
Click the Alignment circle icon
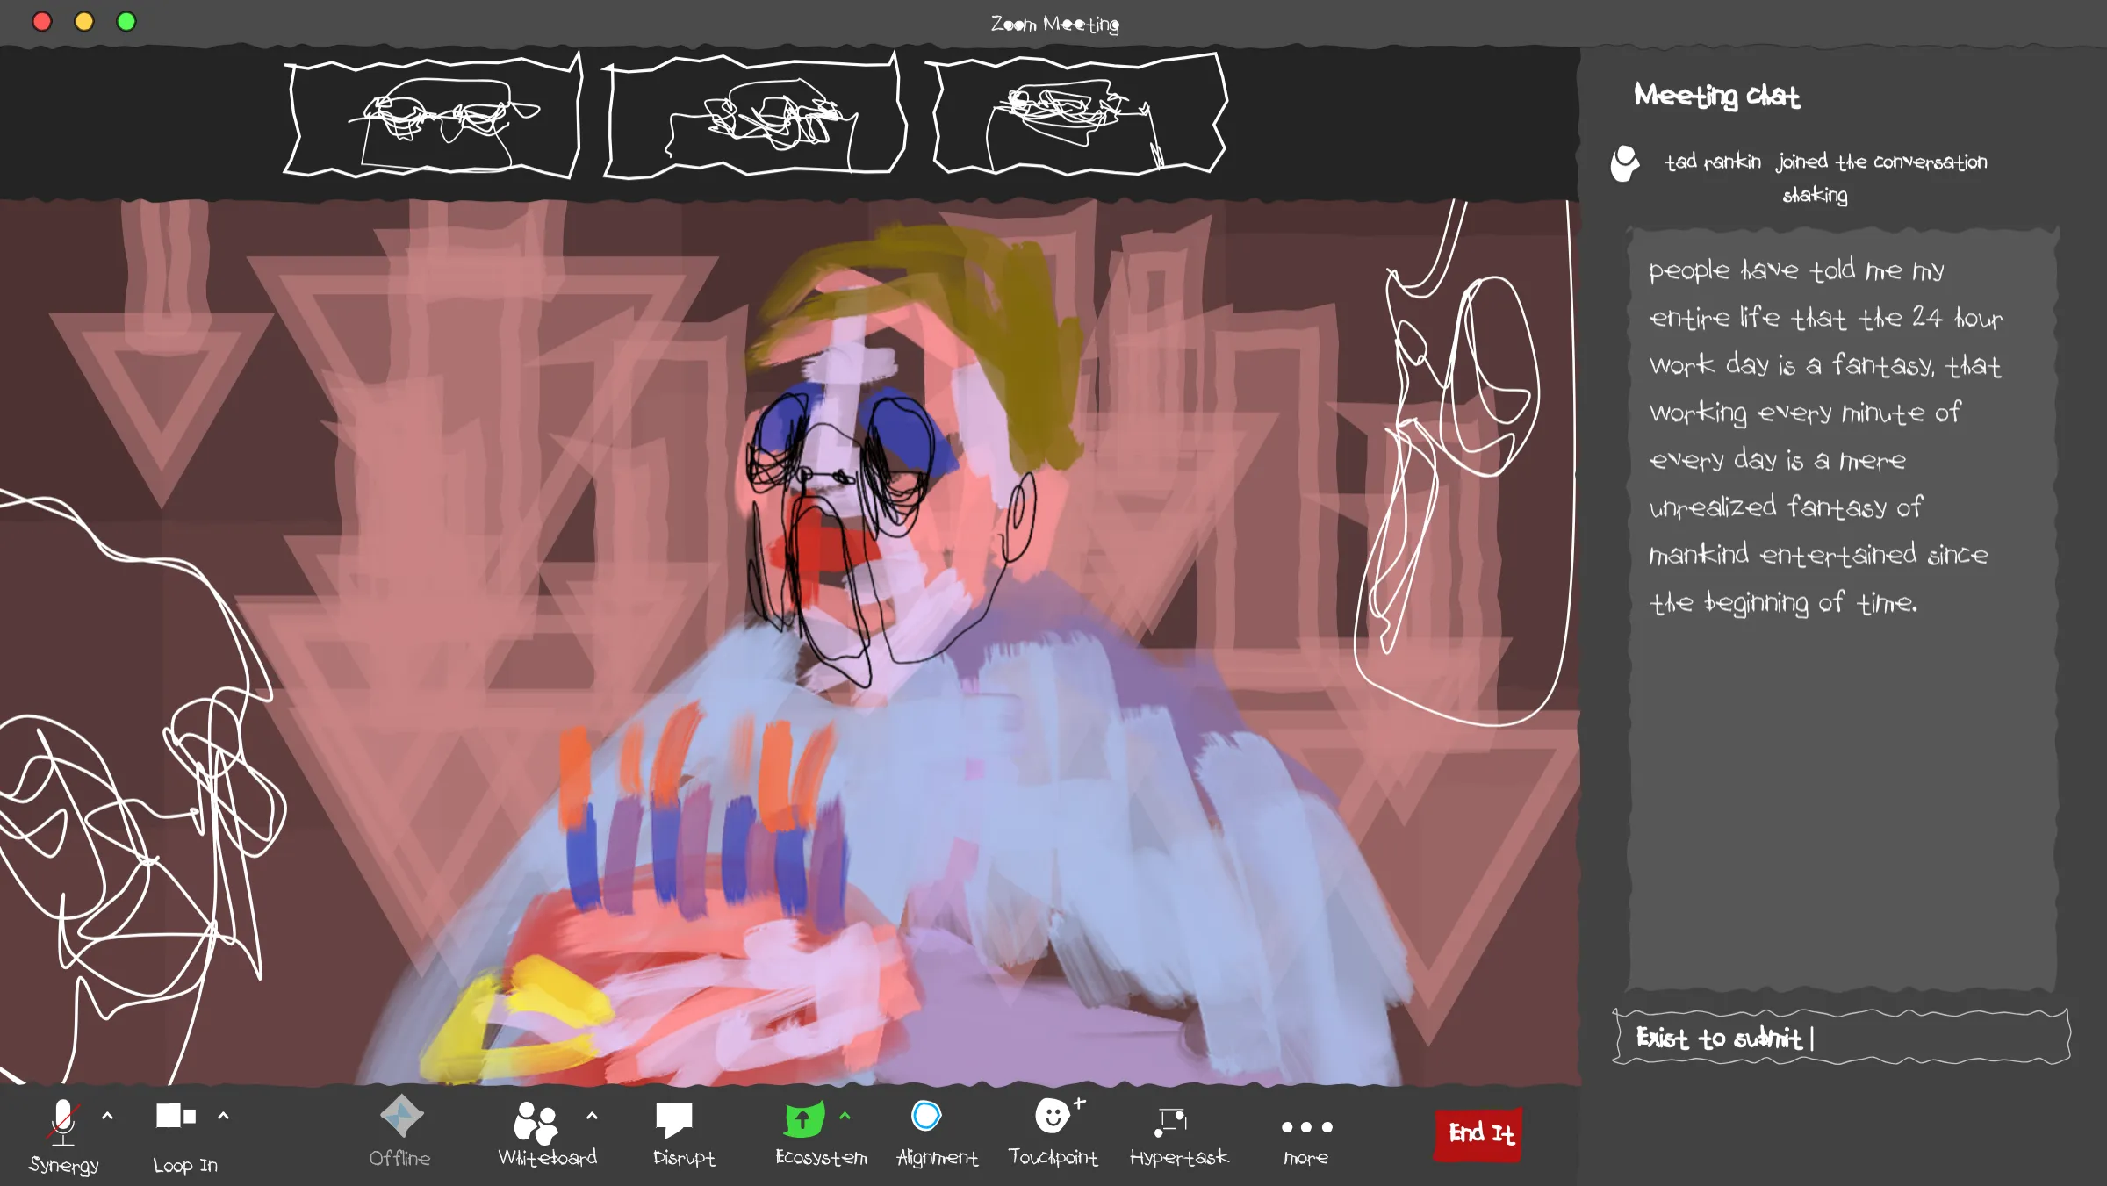click(x=926, y=1116)
